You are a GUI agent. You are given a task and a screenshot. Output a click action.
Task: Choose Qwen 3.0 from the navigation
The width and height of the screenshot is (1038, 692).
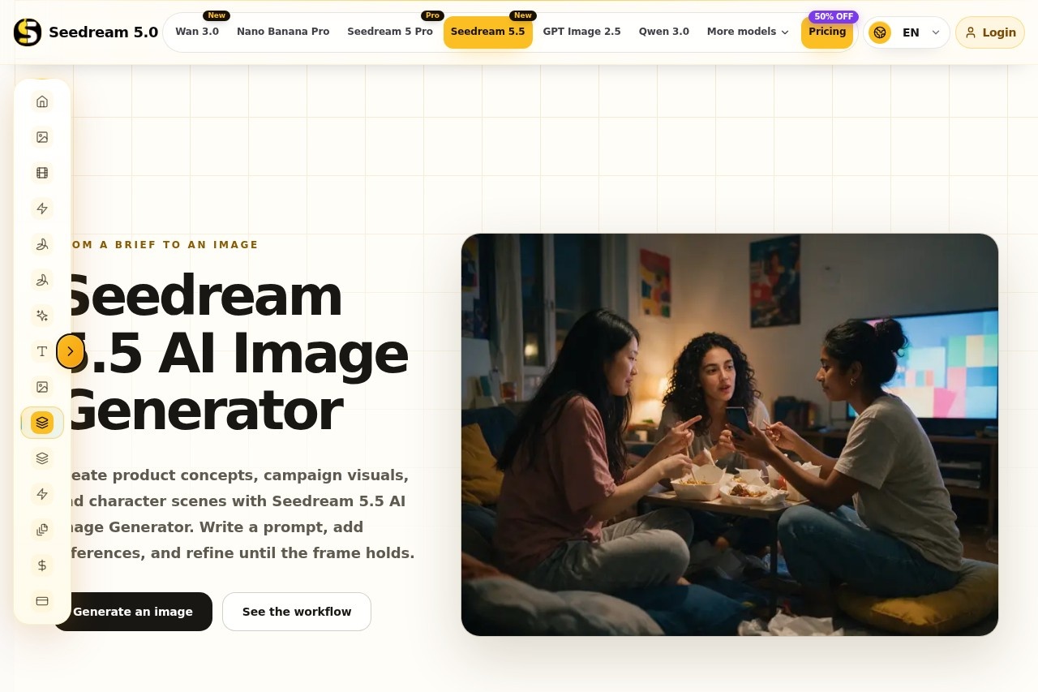click(x=664, y=32)
